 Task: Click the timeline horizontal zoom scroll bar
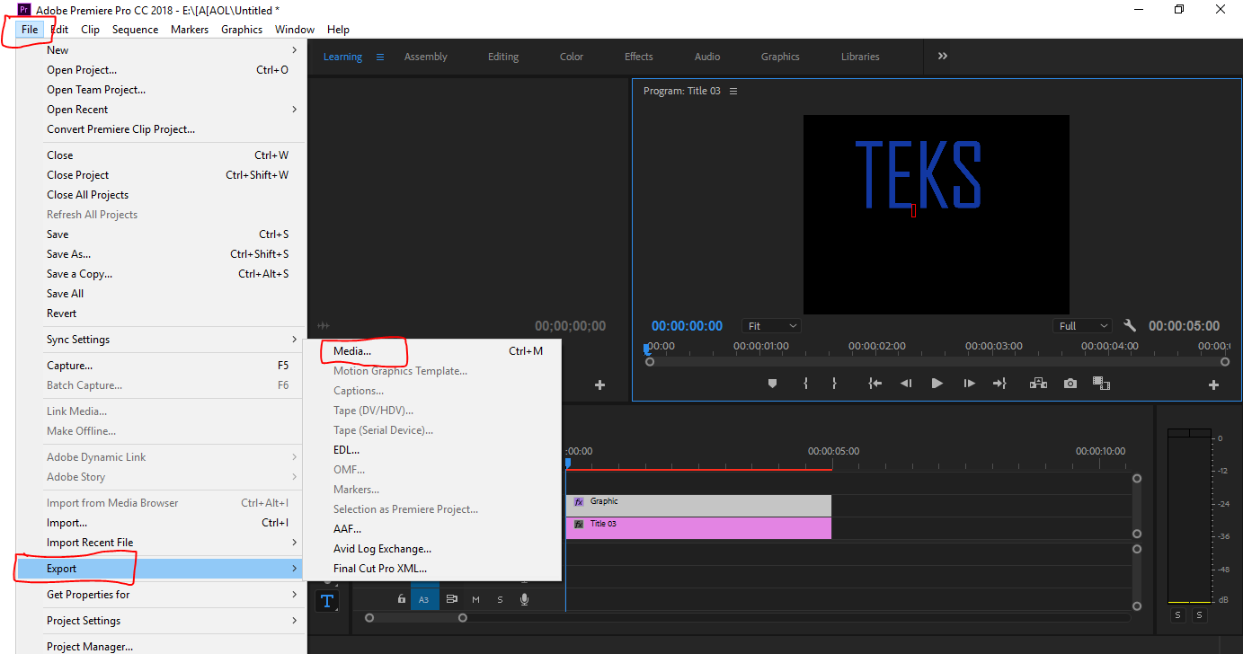[x=414, y=618]
